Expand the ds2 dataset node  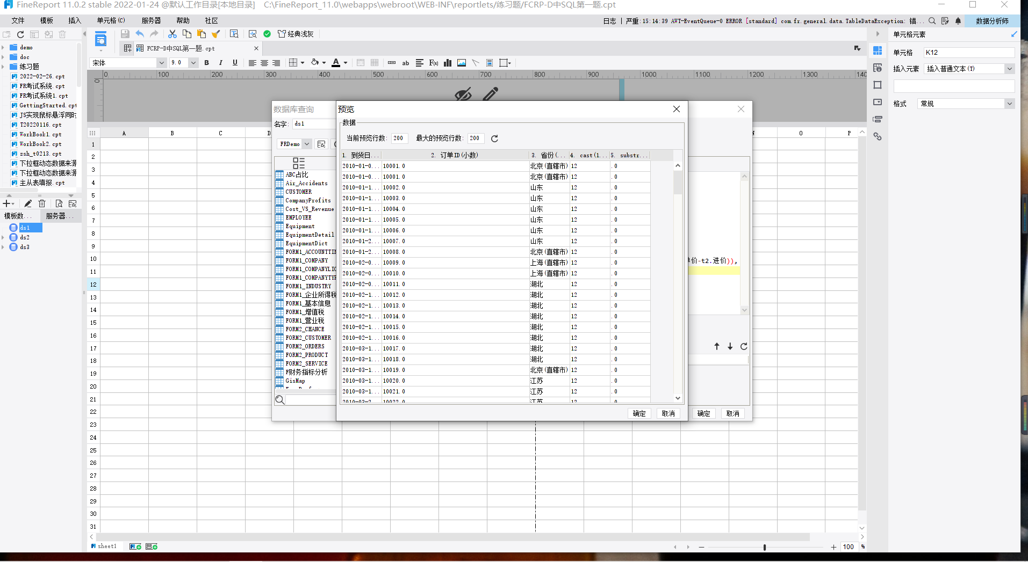click(x=3, y=237)
